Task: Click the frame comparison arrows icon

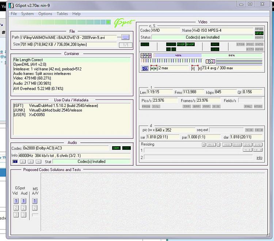Action: 210,61
